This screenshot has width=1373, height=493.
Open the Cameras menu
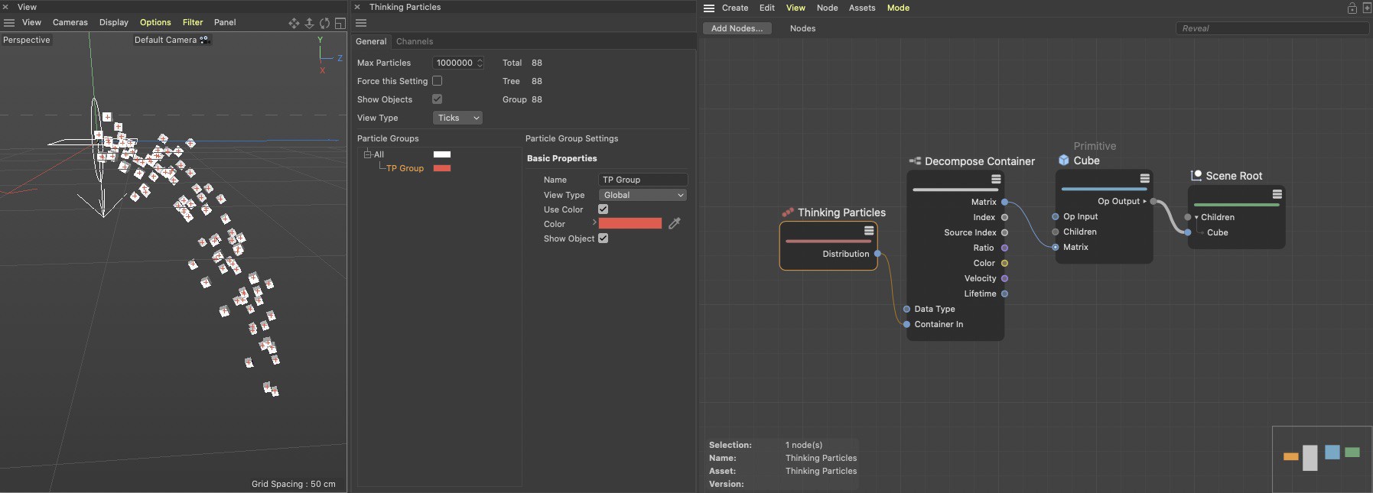pos(70,23)
